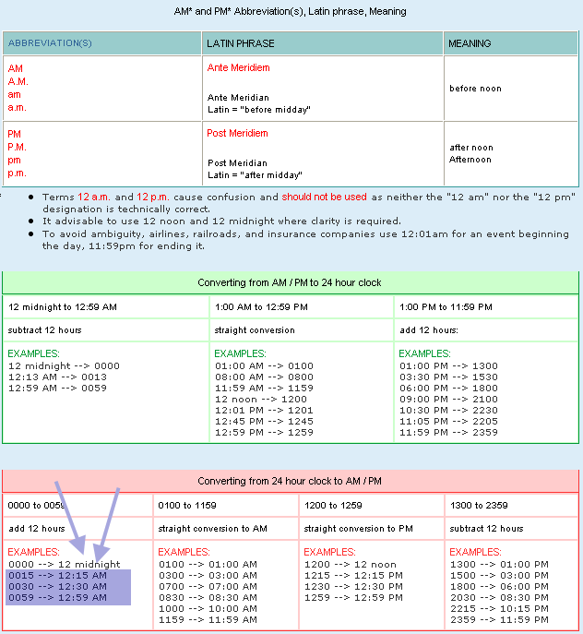
Task: Click the highlighted '0030 --> 12:30 AM' example
Action: click(57, 586)
